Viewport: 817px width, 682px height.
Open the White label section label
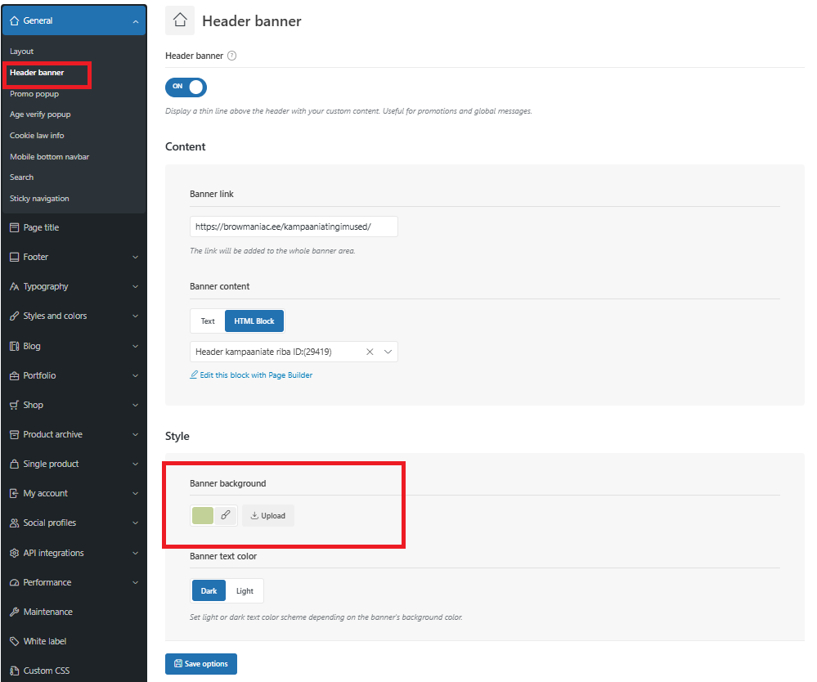click(45, 641)
